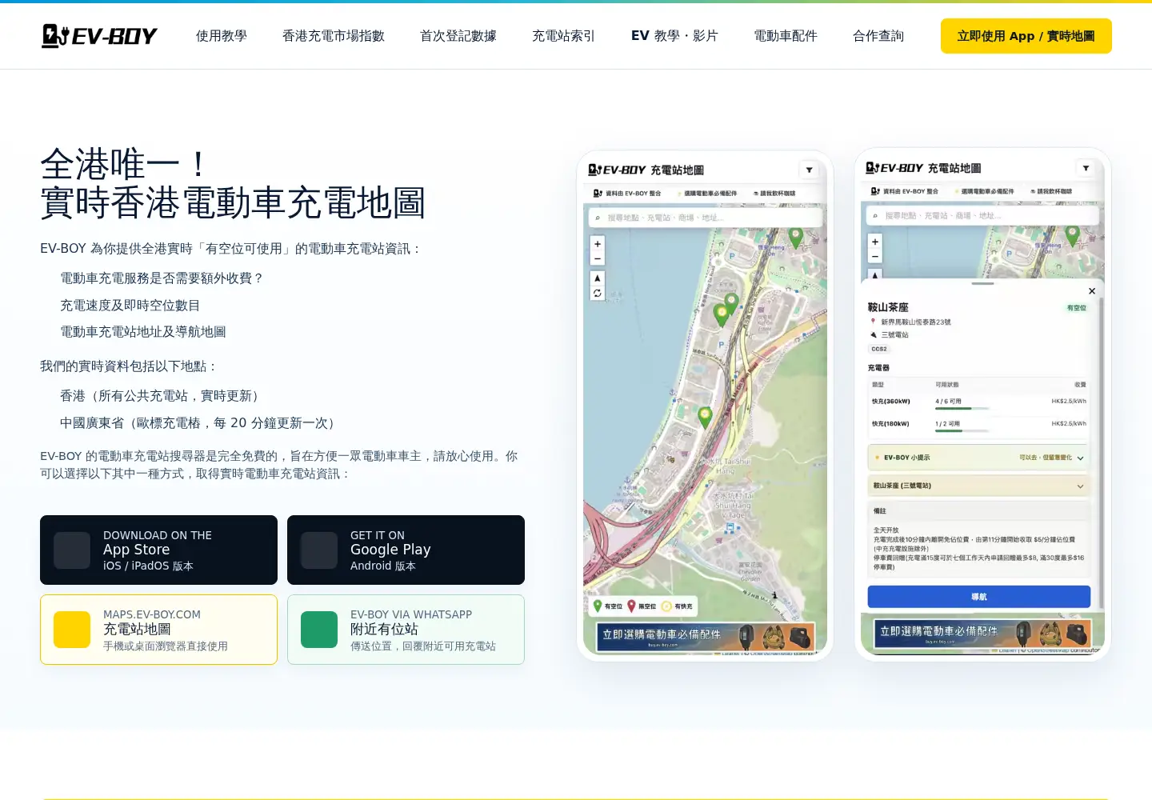Click the scrollbar in the station details panel
The width and height of the screenshot is (1152, 800).
pyautogui.click(x=1102, y=452)
